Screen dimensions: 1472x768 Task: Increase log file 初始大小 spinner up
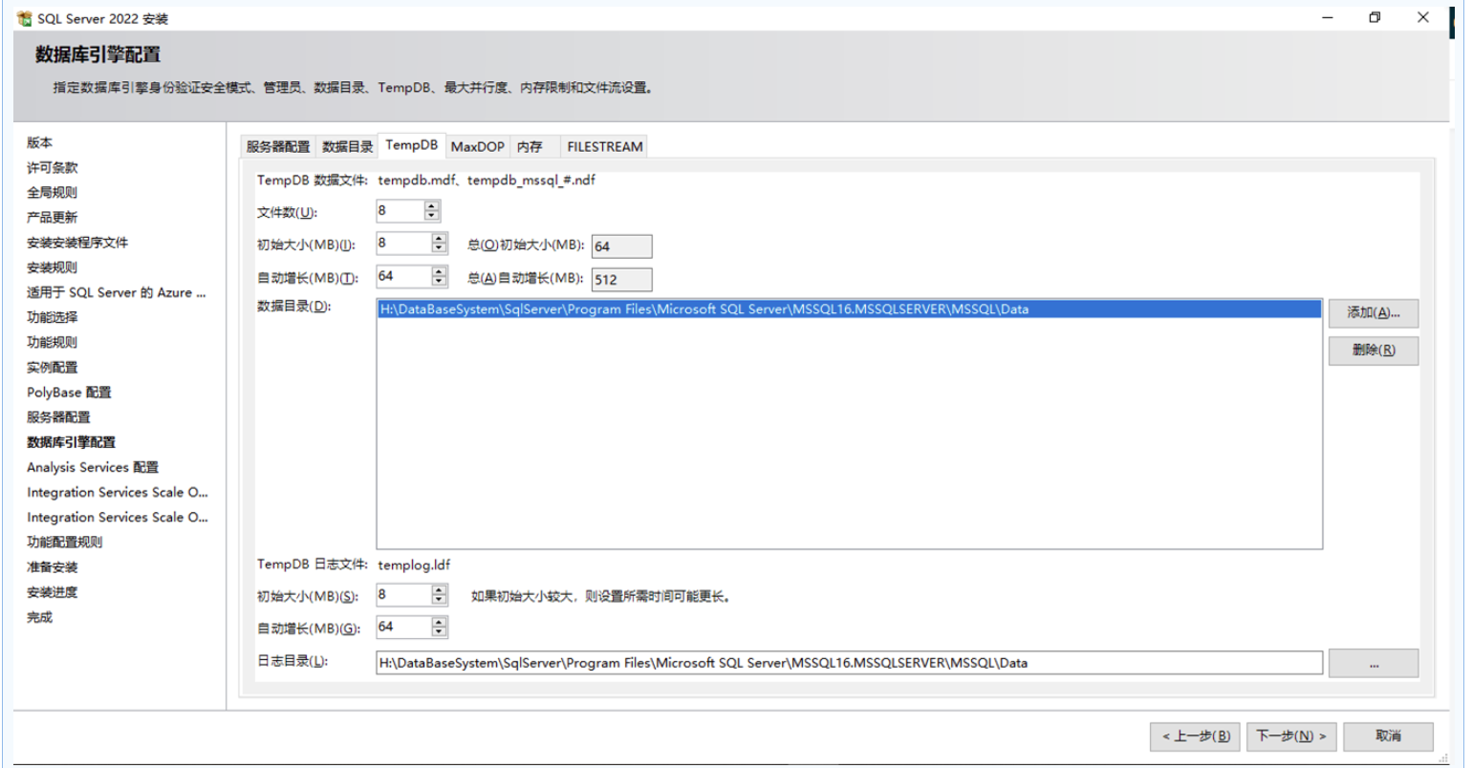[x=440, y=590]
